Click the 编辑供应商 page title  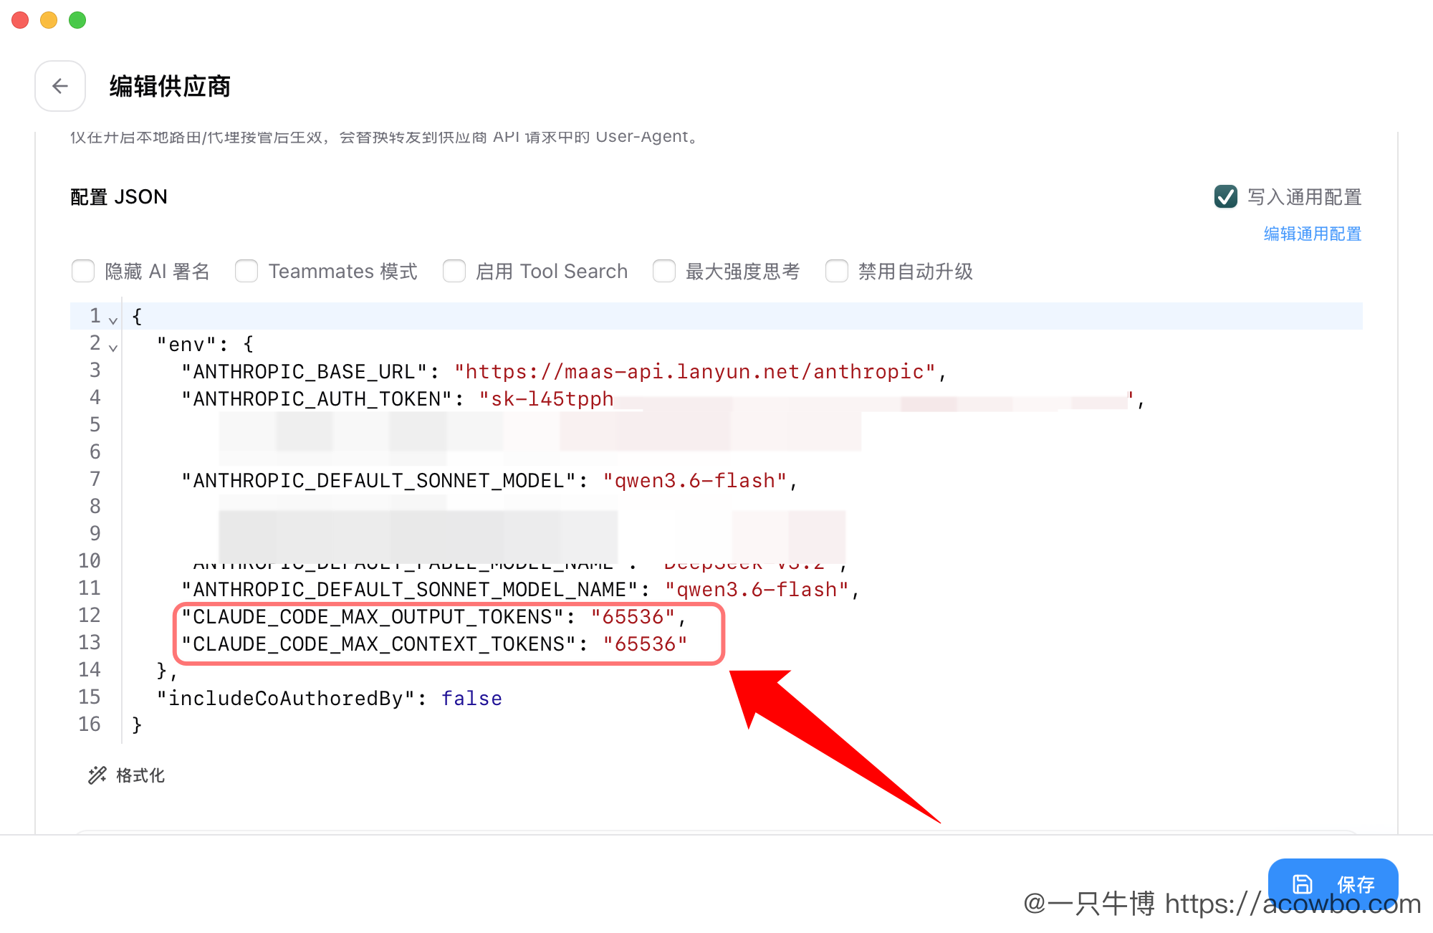pos(170,86)
